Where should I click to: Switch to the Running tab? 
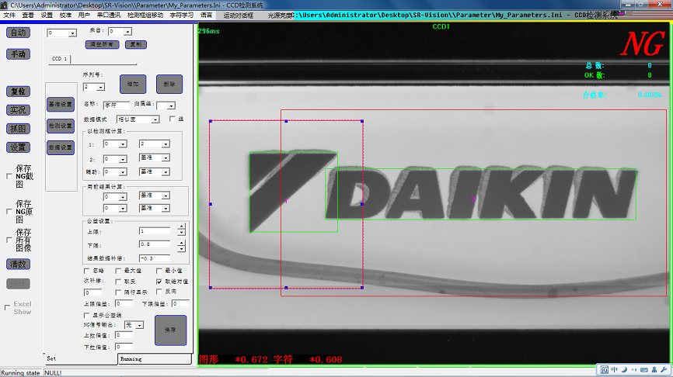(x=131, y=359)
